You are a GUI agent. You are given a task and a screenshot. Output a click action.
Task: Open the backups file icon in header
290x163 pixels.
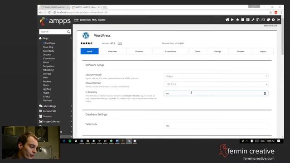pos(258,20)
